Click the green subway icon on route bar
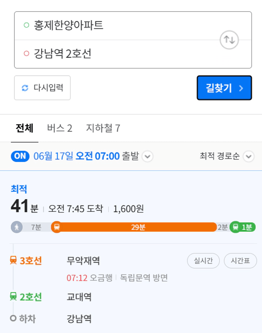Image resolution: width=262 pixels, height=333 pixels. [x=235, y=227]
